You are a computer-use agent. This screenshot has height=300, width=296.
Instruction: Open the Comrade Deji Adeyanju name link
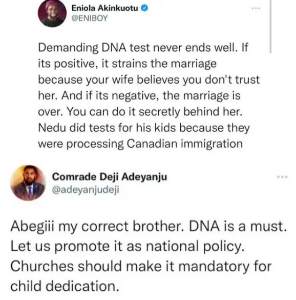(x=110, y=177)
